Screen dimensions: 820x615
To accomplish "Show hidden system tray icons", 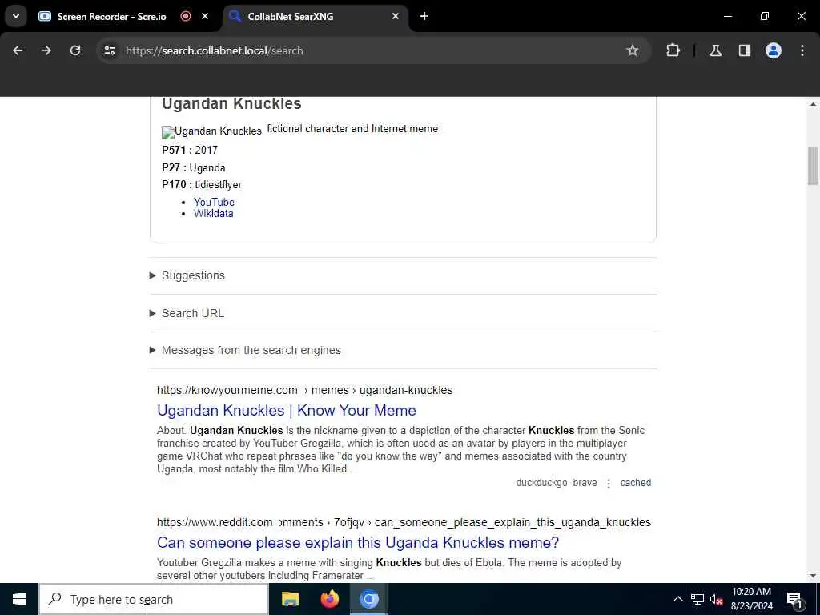I will pyautogui.click(x=677, y=599).
